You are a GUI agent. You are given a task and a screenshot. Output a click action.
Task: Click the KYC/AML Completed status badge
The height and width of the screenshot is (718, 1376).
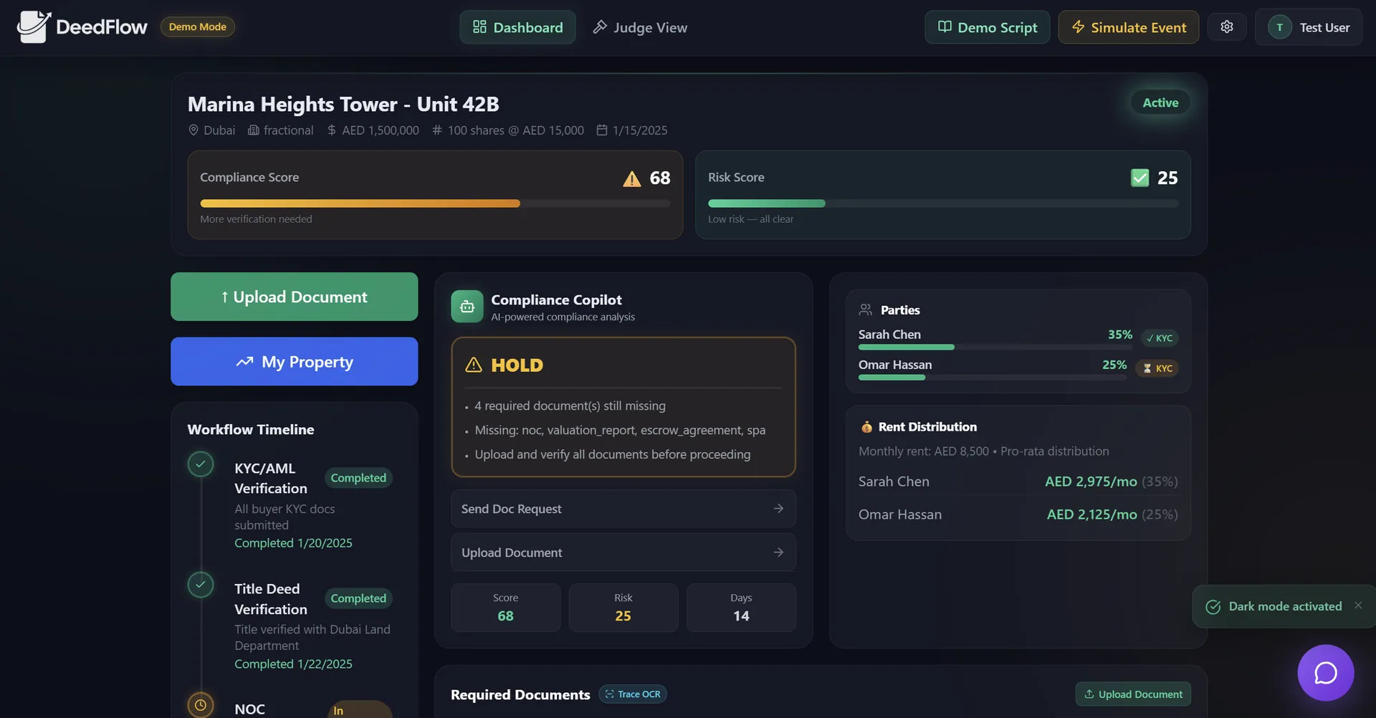pyautogui.click(x=358, y=478)
